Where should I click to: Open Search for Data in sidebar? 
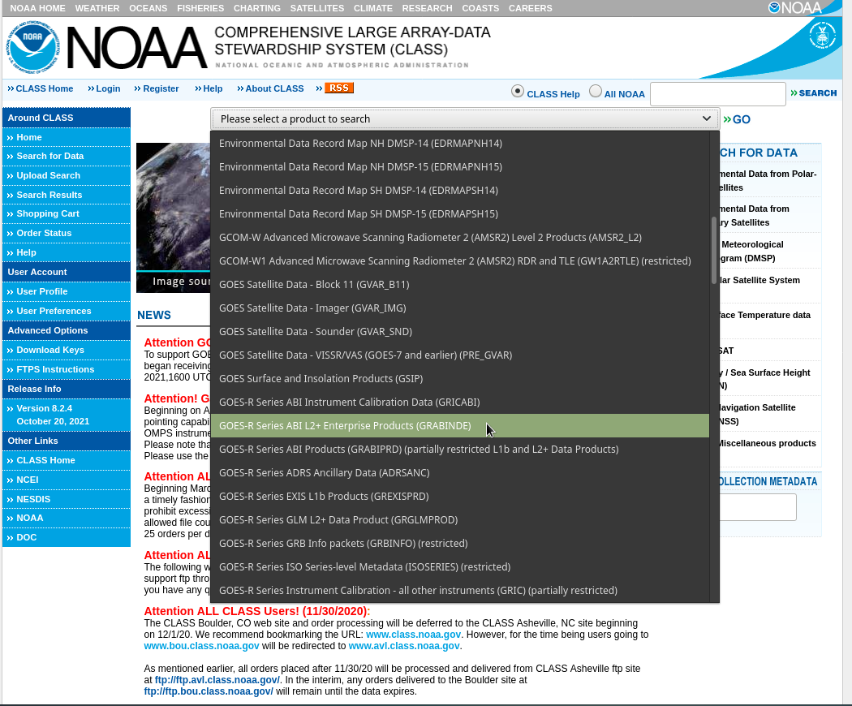click(50, 156)
